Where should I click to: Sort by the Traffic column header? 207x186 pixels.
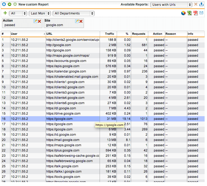(x=108, y=34)
